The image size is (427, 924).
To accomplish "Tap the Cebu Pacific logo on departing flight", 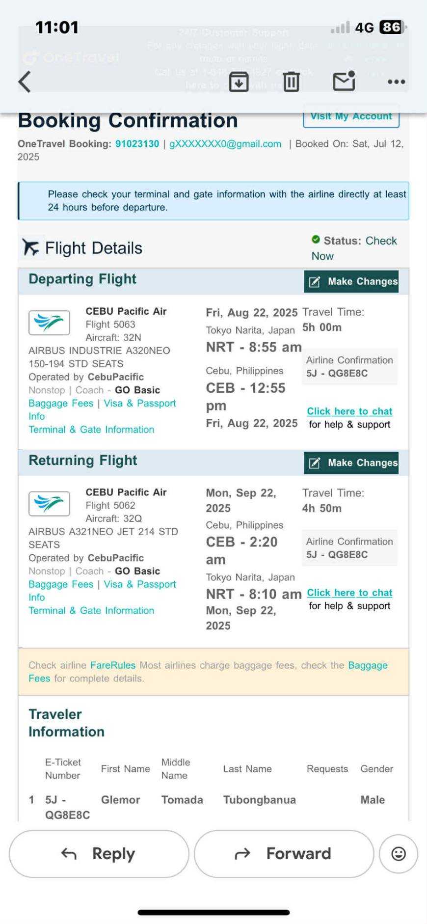I will pyautogui.click(x=49, y=323).
